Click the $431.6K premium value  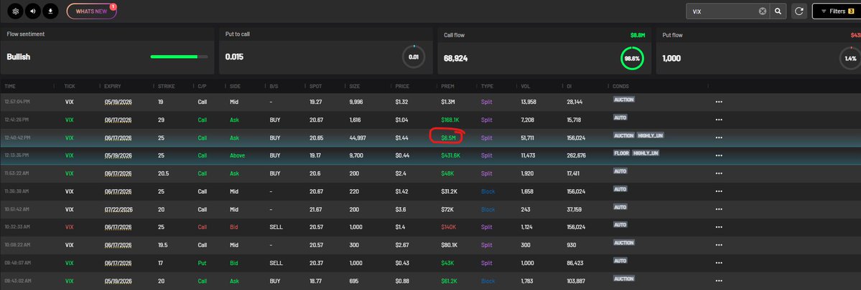[x=450, y=155]
